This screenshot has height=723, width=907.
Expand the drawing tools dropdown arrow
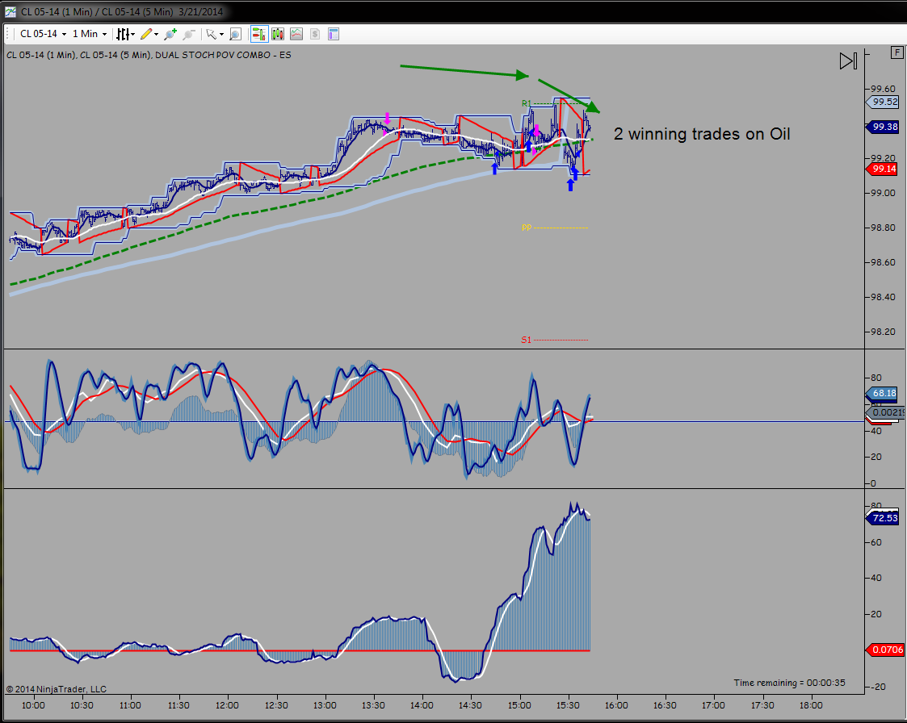click(x=156, y=35)
